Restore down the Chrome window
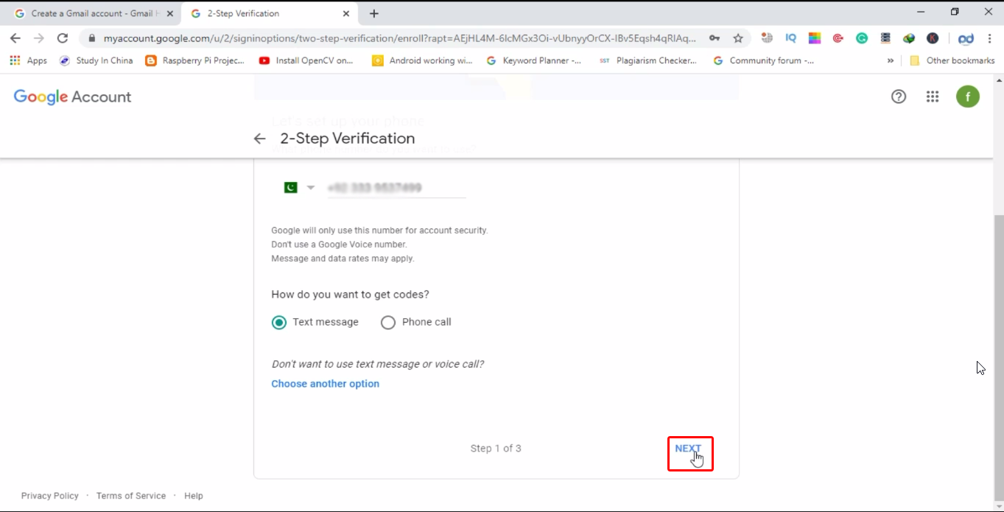This screenshot has width=1004, height=512. (955, 12)
